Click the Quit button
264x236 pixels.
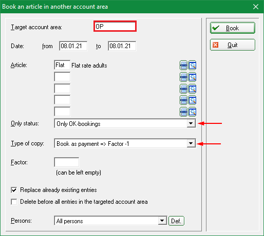coord(233,45)
